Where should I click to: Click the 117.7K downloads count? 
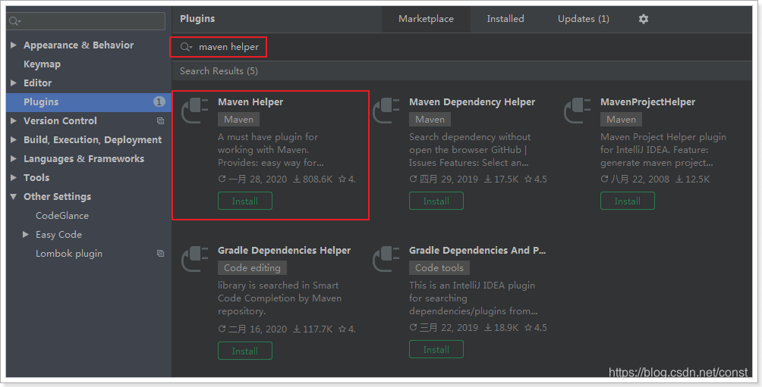pos(313,329)
